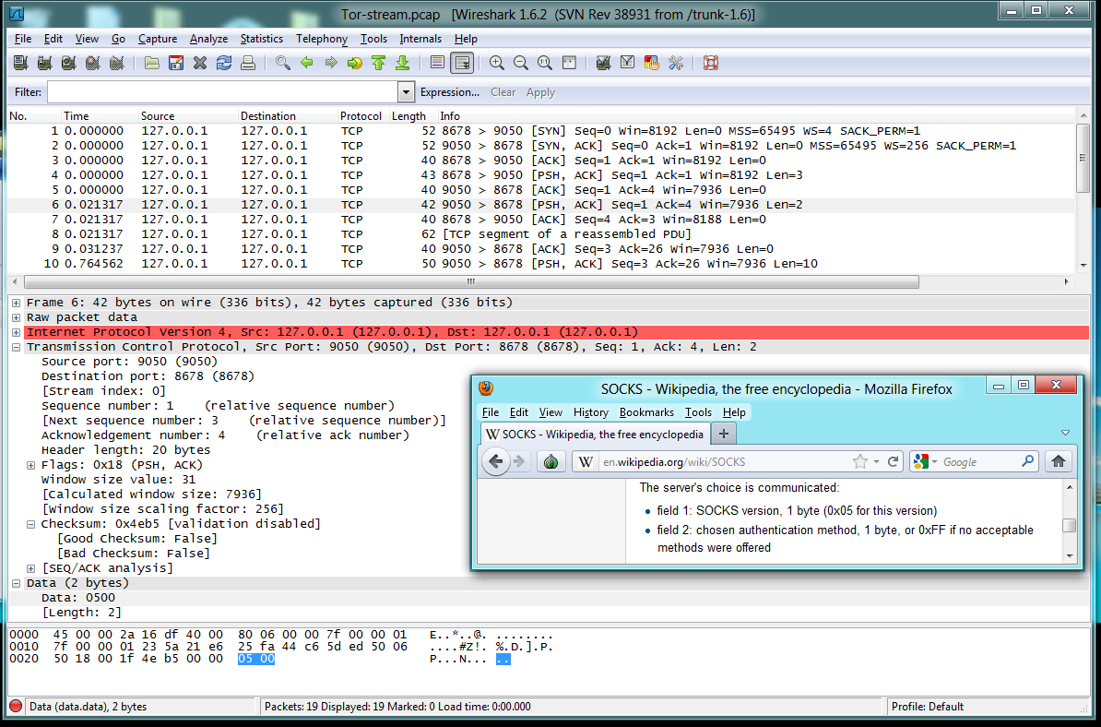Toggle Colorize packet list toolbar button

[x=438, y=64]
